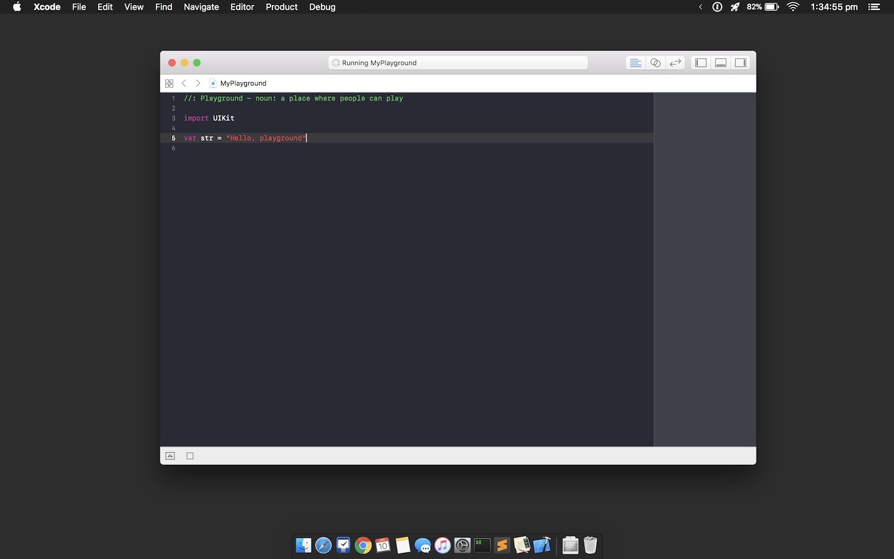Screen dimensions: 894x559
Task: Switch to the Standard editor view
Action: coord(635,63)
